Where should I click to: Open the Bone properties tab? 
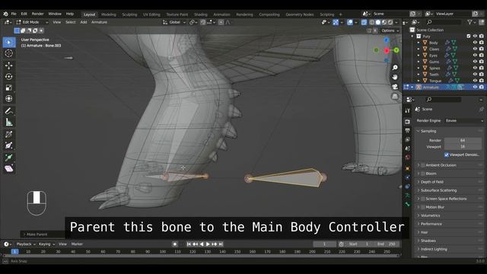(x=408, y=205)
